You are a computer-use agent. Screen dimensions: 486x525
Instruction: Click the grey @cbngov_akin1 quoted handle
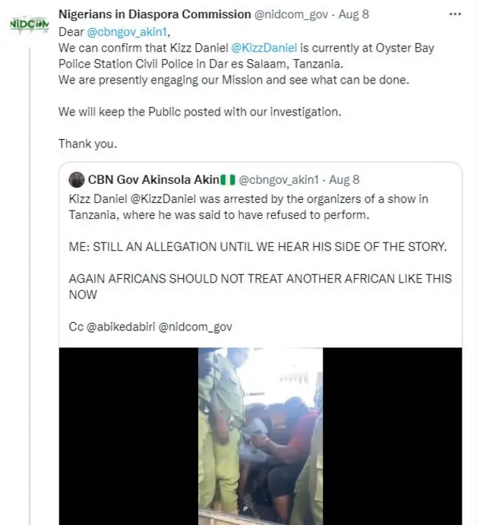coord(279,180)
